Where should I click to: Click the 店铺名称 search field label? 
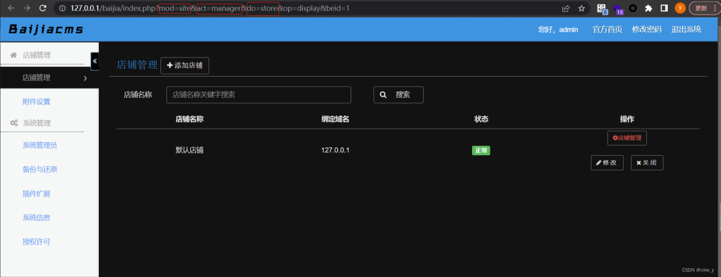click(138, 95)
